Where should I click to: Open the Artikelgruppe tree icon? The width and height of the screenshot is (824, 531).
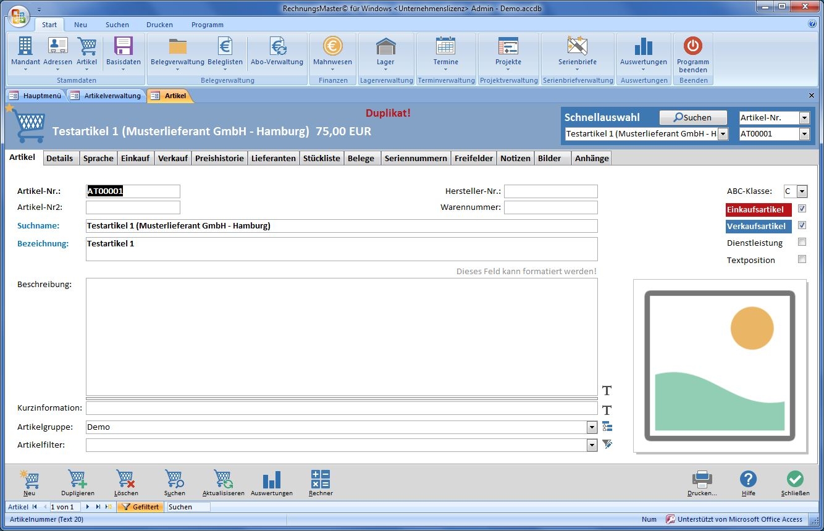(607, 427)
